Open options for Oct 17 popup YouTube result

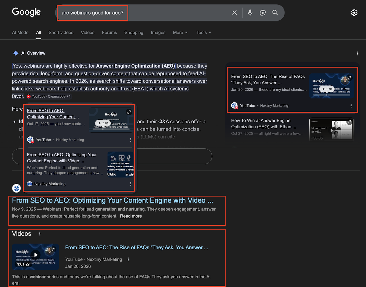pyautogui.click(x=131, y=140)
